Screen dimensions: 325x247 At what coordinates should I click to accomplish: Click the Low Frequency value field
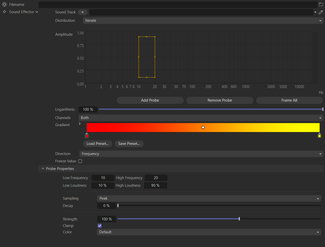[103, 178]
